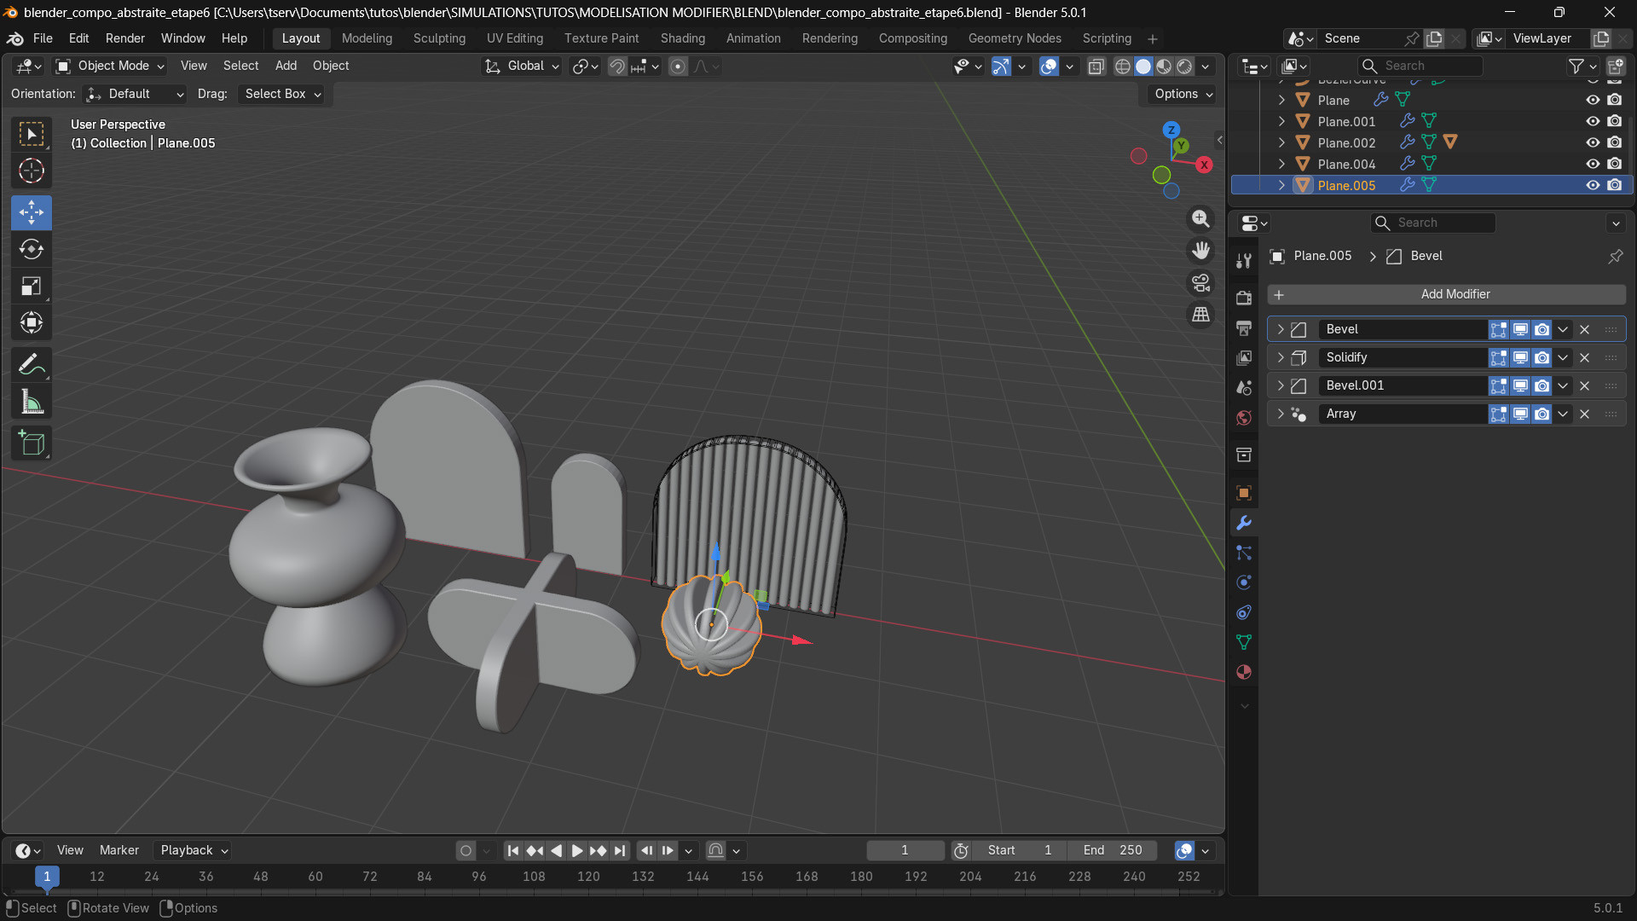1637x921 pixels.
Task: Select the Measure tool
Action: 32,402
